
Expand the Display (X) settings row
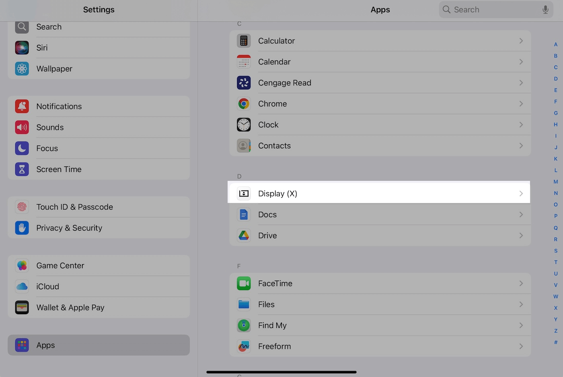[x=378, y=193]
